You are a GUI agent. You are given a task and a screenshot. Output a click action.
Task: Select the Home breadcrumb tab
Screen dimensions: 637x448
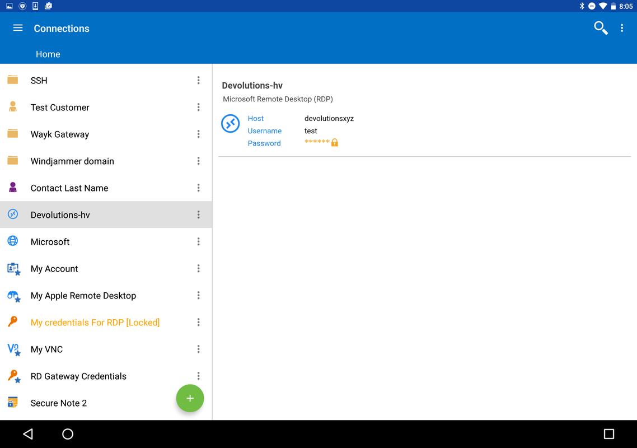(48, 54)
